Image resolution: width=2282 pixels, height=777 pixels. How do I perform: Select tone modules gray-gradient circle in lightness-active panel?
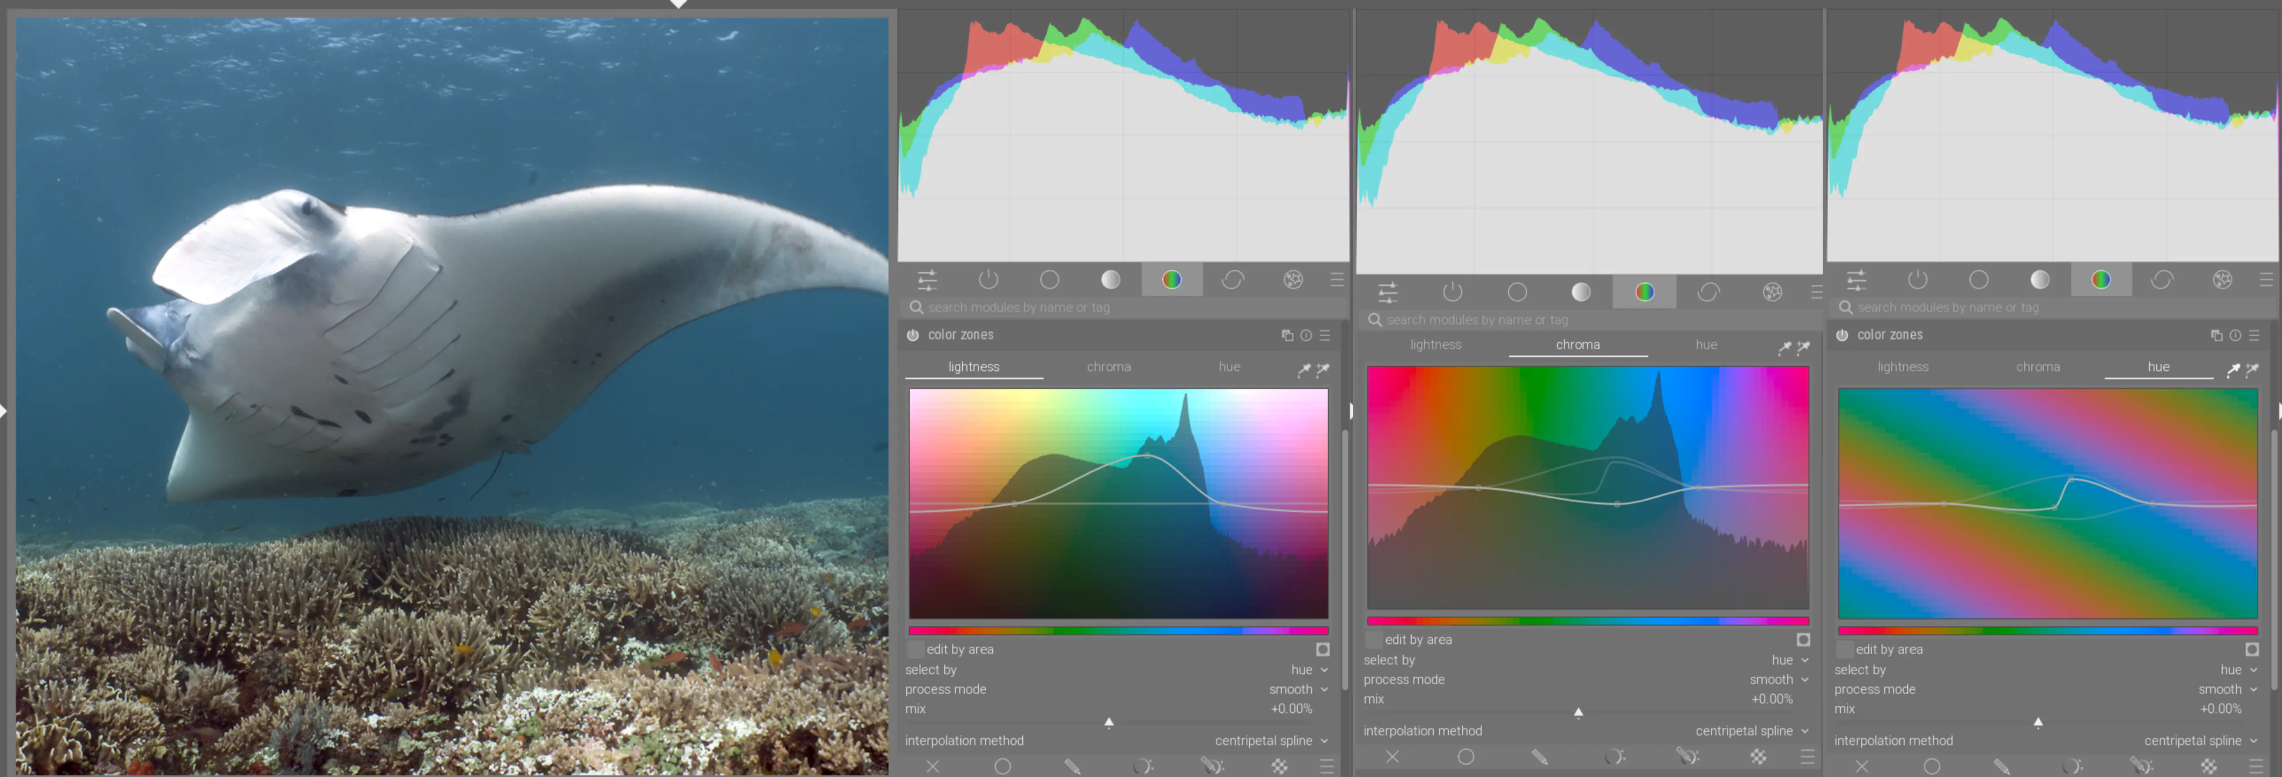click(1111, 280)
